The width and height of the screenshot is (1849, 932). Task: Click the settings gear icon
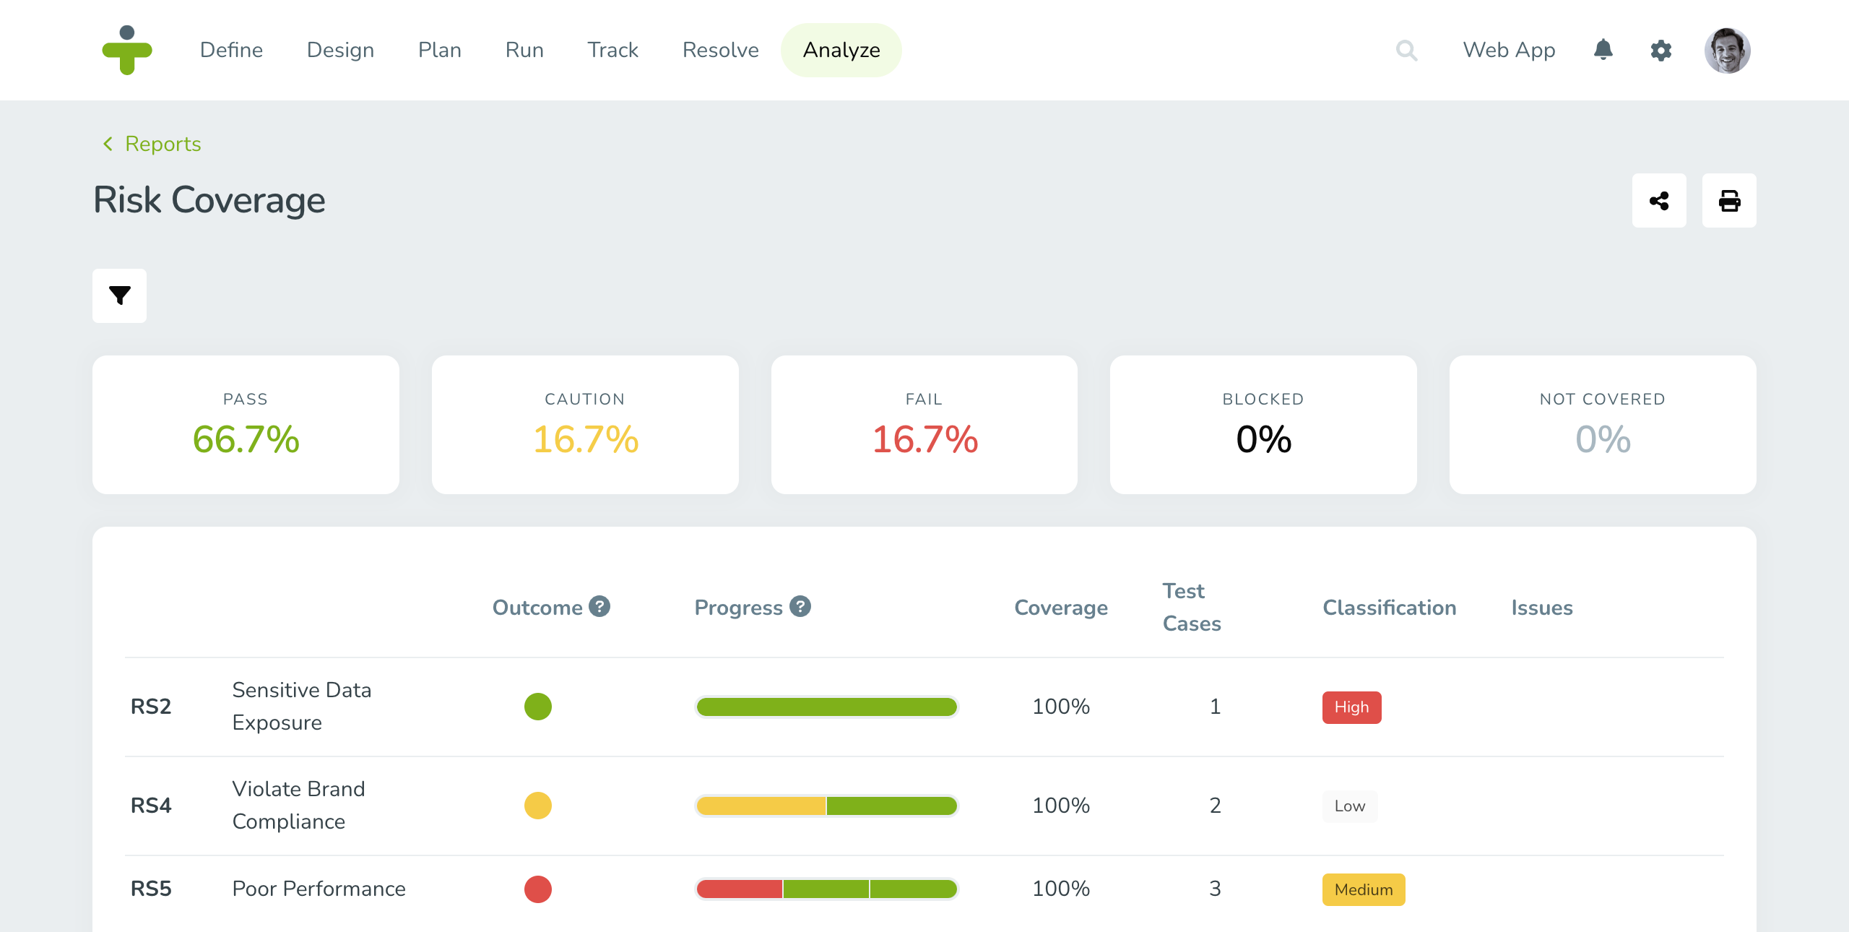point(1661,51)
